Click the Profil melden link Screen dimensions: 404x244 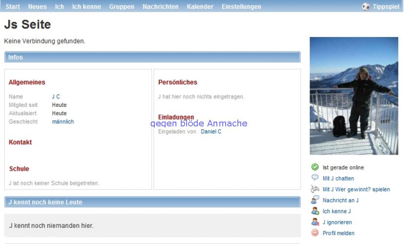click(338, 233)
